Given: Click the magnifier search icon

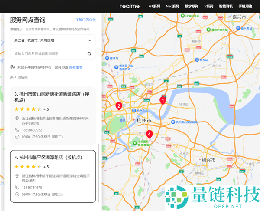Looking at the screenshot, I should 89,54.
